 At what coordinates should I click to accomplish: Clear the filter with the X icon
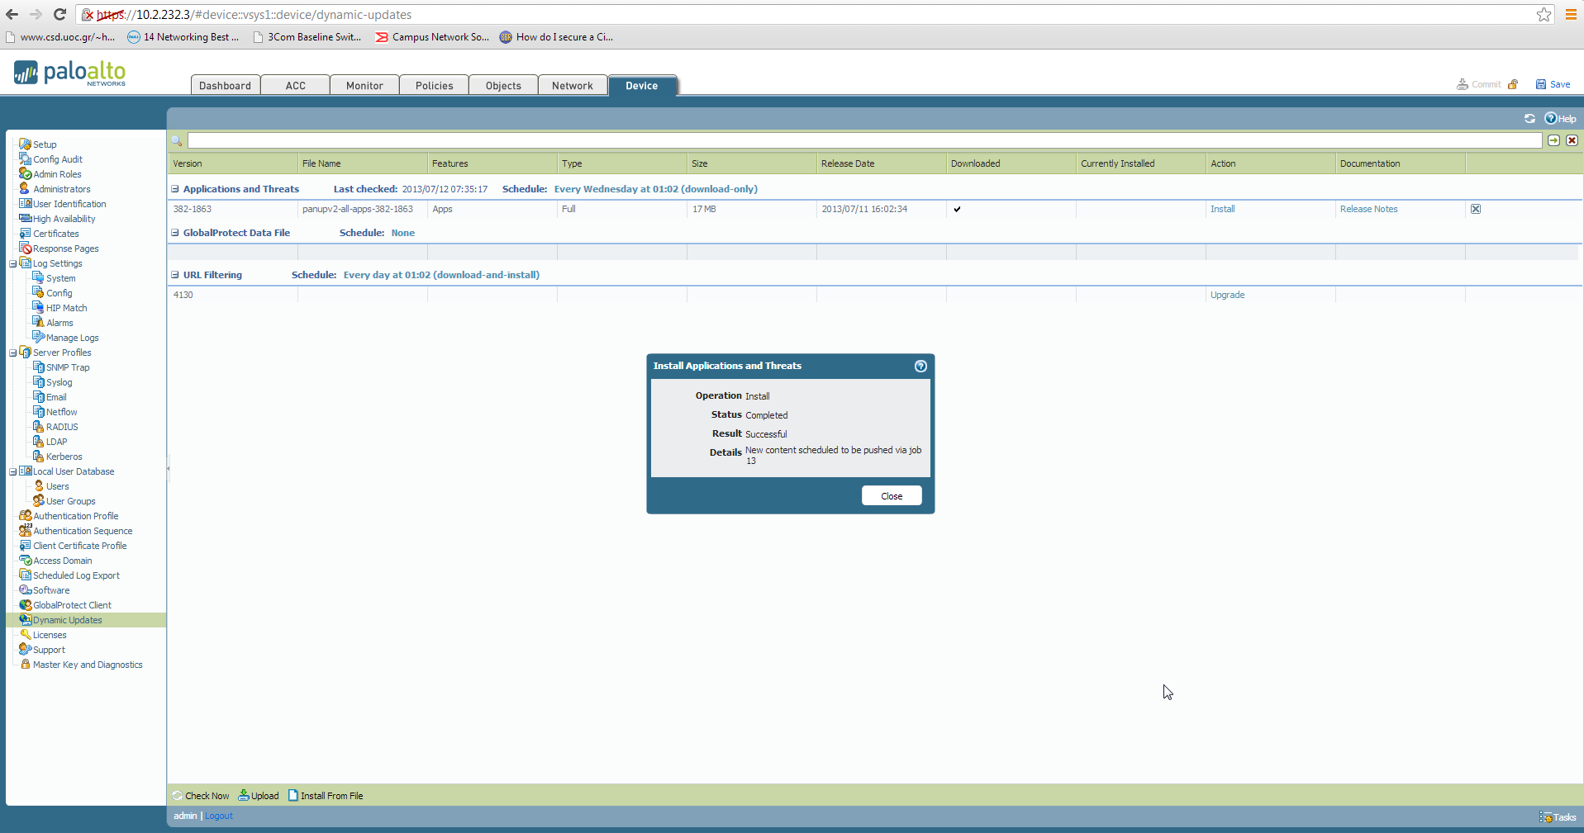click(x=1572, y=140)
